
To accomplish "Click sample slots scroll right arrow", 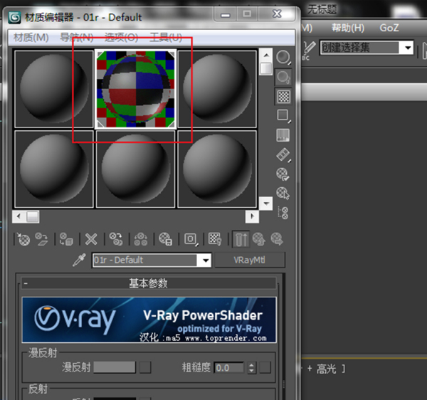I will [x=252, y=217].
